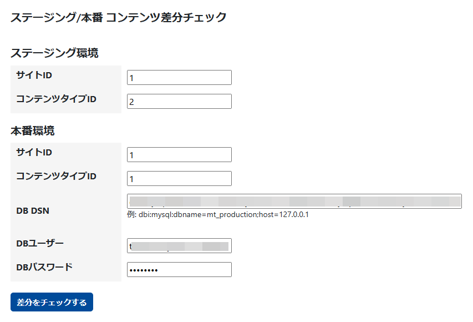Click the production コンテンツタイプID input field

click(x=179, y=179)
